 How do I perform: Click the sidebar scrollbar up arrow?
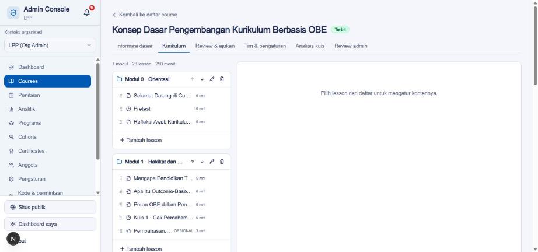(98, 60)
